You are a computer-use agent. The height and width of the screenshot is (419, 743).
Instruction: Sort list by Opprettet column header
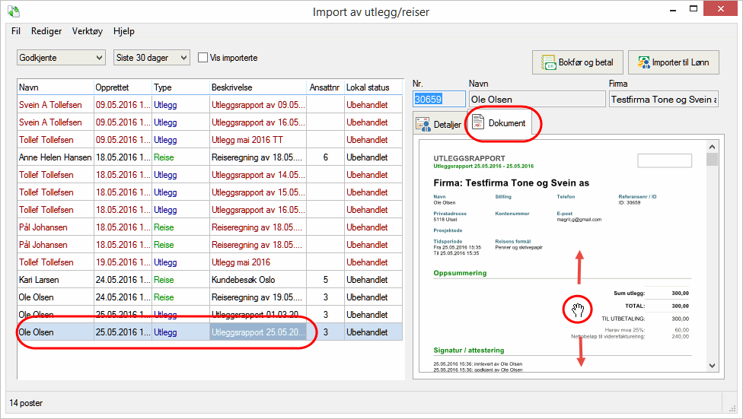pyautogui.click(x=122, y=87)
